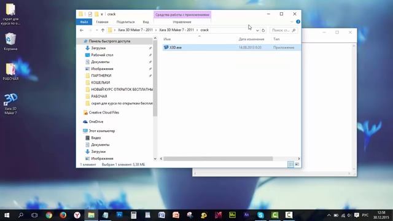The image size is (393, 221).
Task: Click the magnifier icon in search box
Action: [x=294, y=30]
